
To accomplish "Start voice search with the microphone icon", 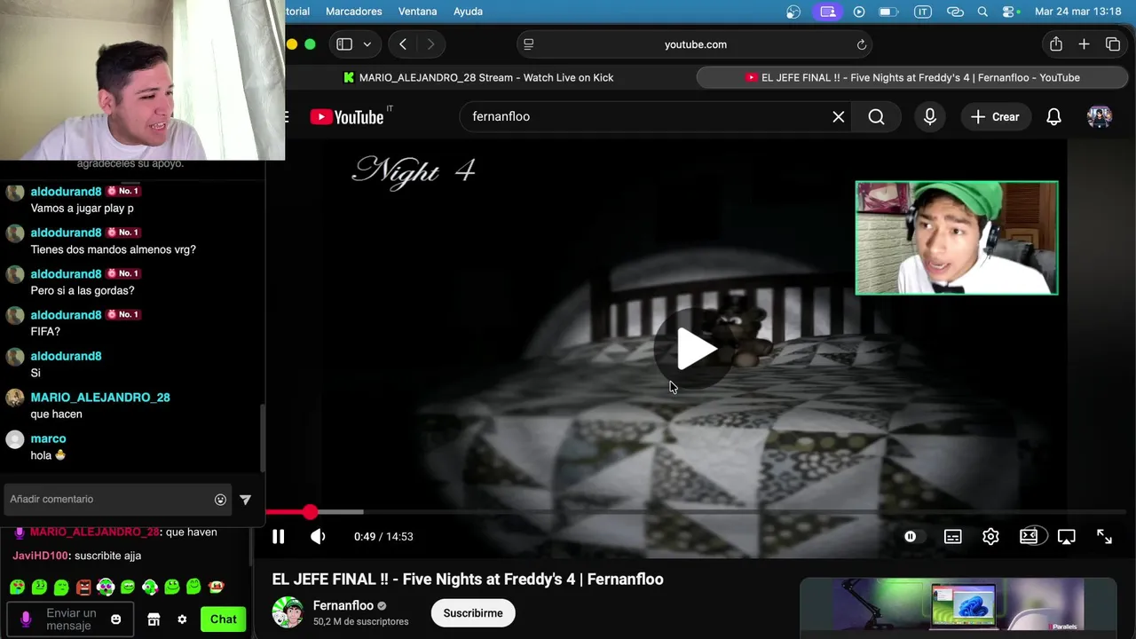I will coord(929,116).
